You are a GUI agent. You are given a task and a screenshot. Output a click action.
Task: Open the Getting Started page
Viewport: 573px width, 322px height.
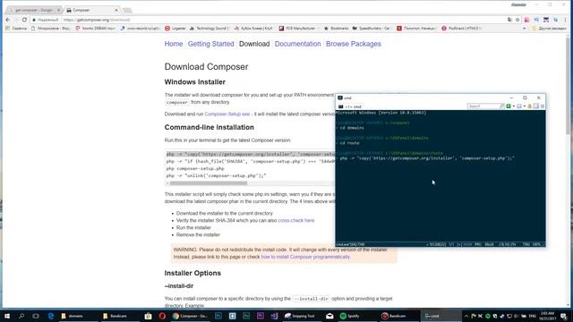coord(211,44)
